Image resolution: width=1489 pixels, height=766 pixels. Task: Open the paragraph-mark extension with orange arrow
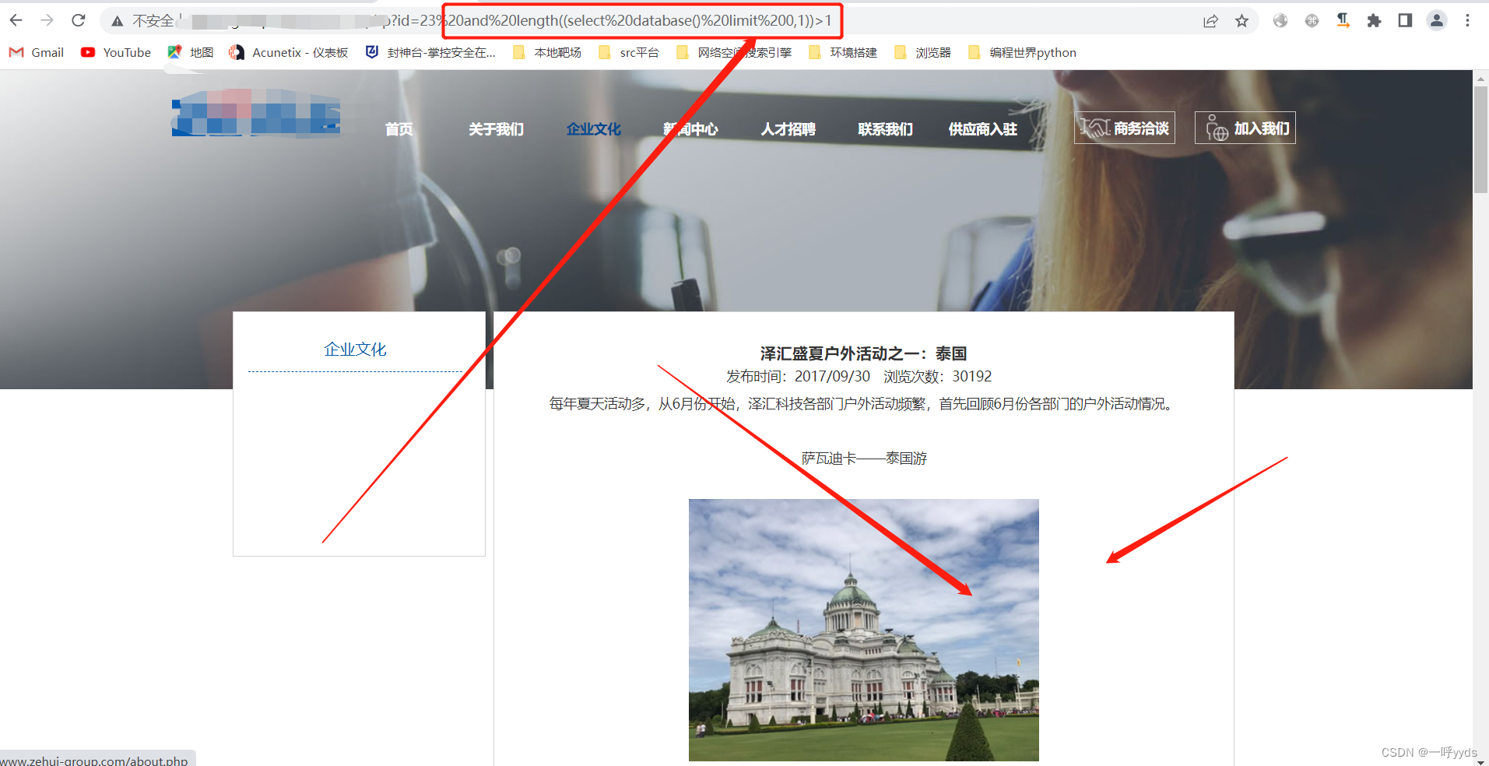click(x=1343, y=21)
